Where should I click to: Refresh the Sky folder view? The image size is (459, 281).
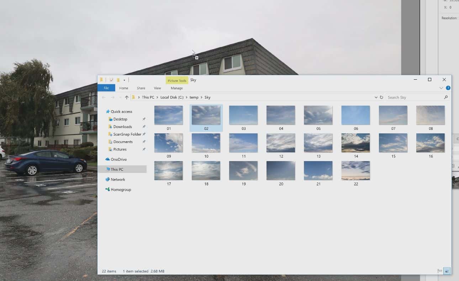(381, 97)
